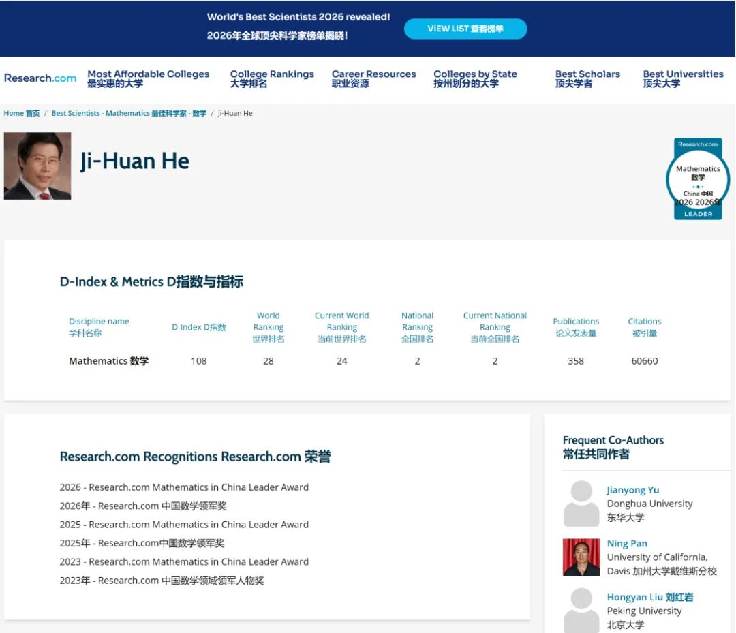Select the Current National Ranking header
The height and width of the screenshot is (633, 736).
[x=495, y=327]
